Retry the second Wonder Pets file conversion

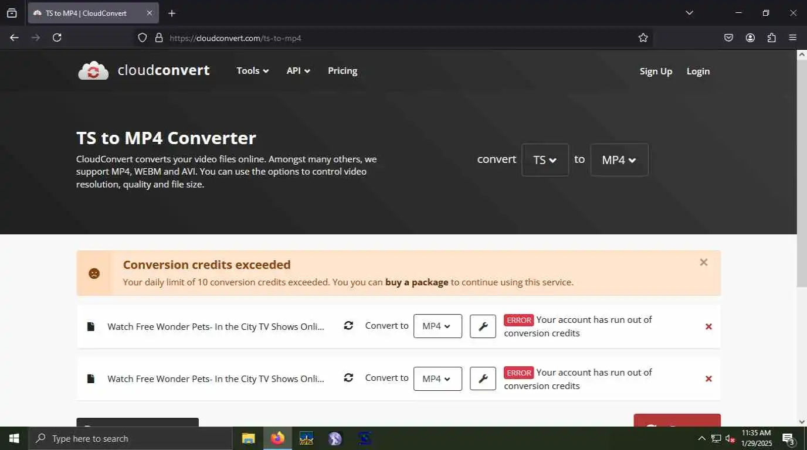pos(348,378)
